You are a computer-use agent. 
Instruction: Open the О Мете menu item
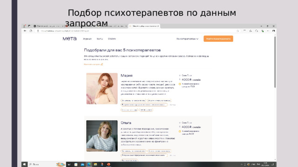click(112, 39)
